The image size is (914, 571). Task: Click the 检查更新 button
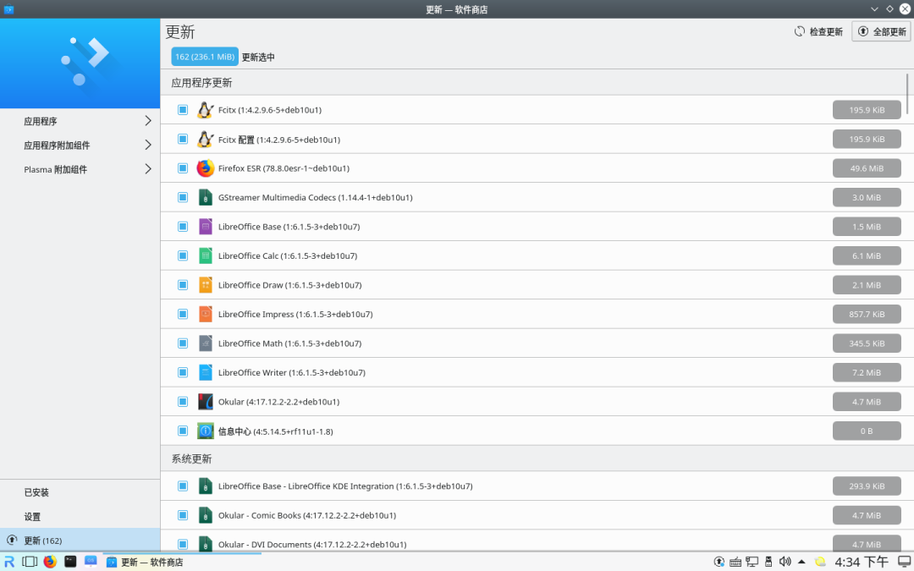(818, 31)
